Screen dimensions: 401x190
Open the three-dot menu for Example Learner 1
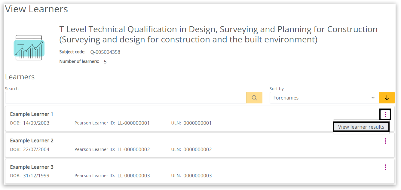(x=385, y=115)
